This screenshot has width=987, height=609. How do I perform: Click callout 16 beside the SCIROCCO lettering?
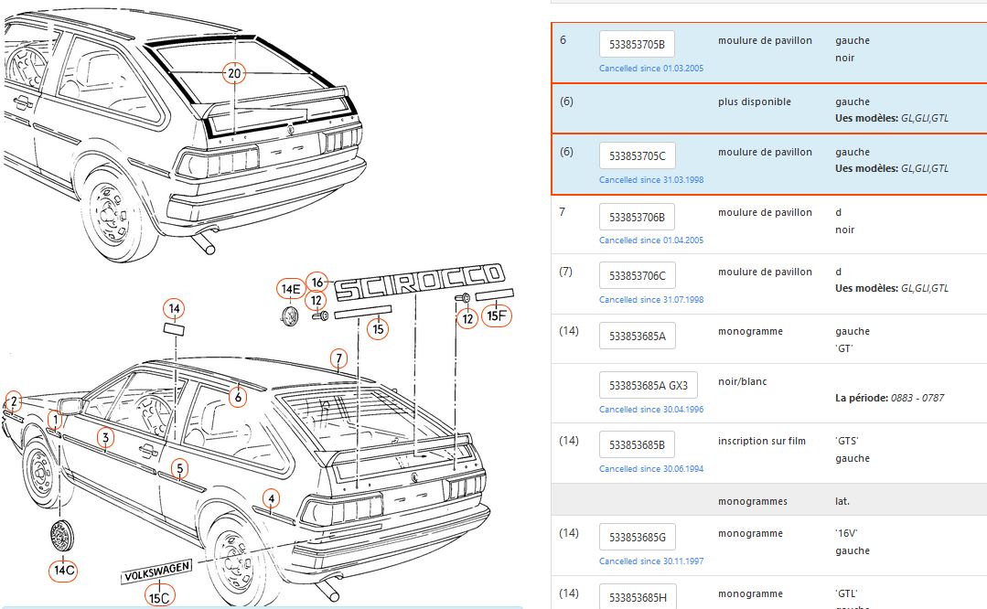point(317,282)
